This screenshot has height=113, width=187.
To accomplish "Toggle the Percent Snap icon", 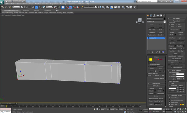I will (74, 7).
